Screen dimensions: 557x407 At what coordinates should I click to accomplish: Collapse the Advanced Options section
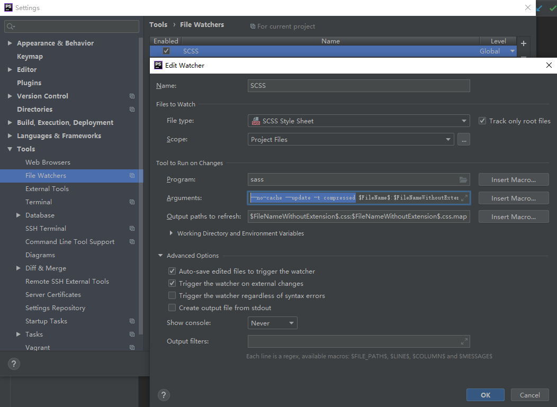(160, 256)
